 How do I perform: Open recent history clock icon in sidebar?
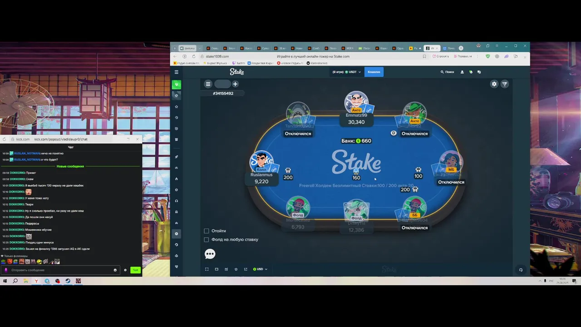coord(177,118)
